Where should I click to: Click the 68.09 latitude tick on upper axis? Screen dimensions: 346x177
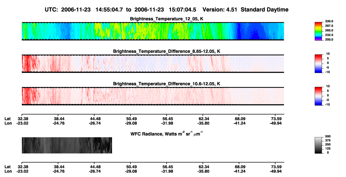239,119
